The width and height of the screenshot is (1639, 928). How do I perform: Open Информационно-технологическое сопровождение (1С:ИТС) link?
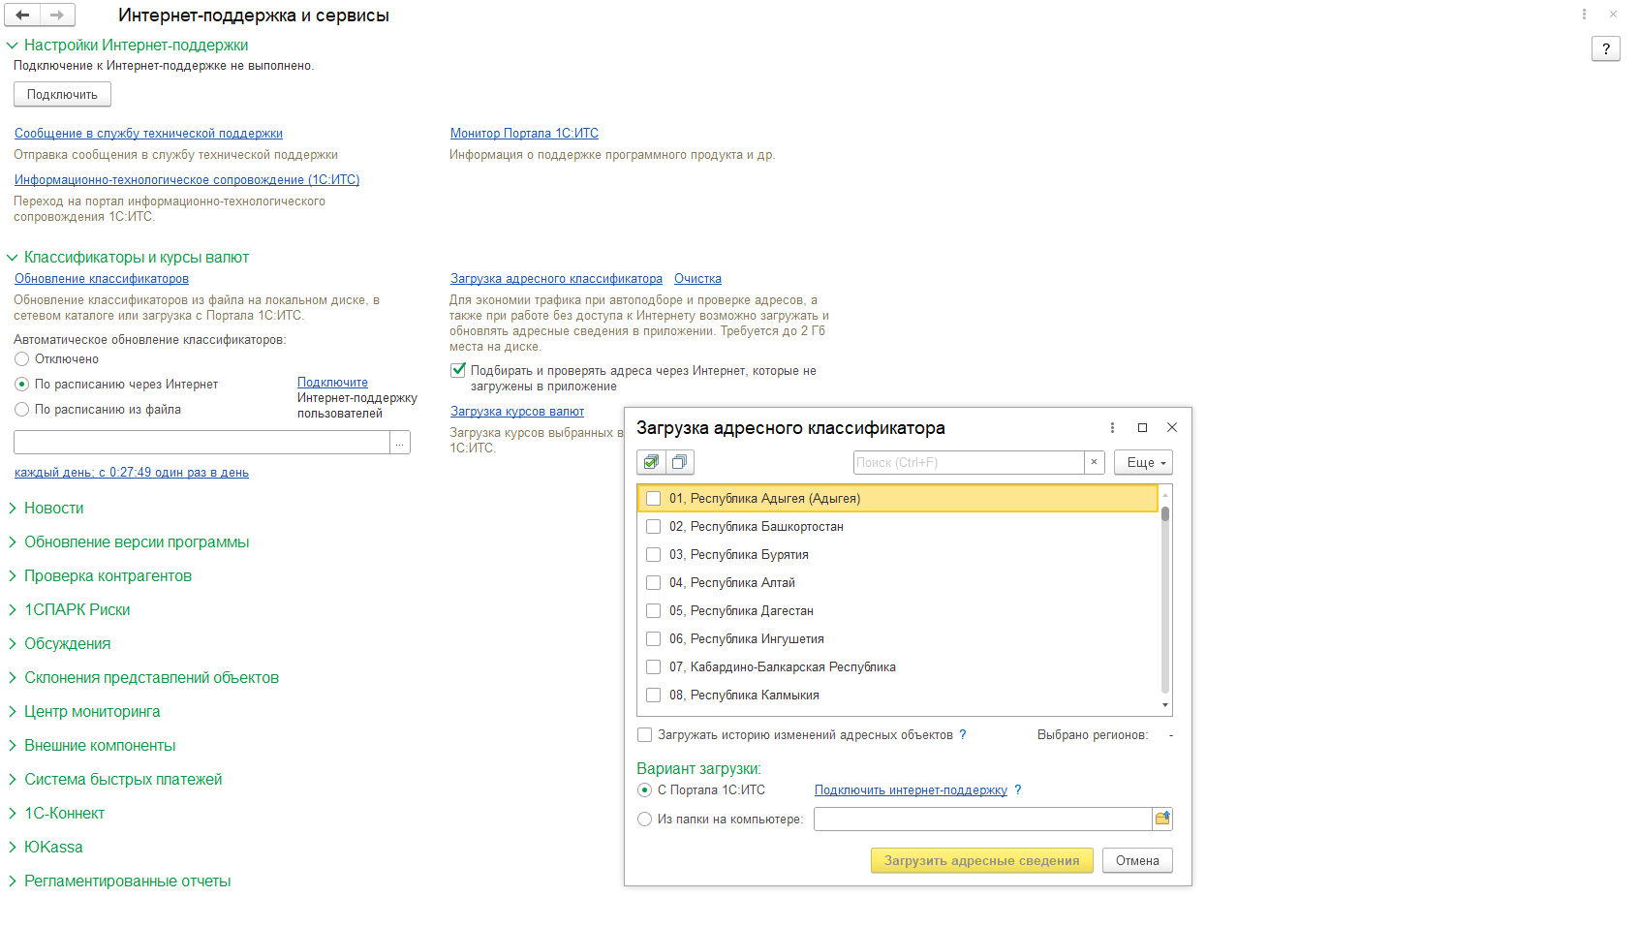(187, 180)
